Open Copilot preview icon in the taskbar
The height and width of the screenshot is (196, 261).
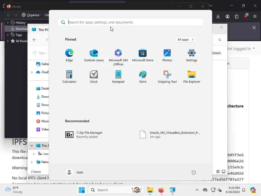(x=253, y=190)
